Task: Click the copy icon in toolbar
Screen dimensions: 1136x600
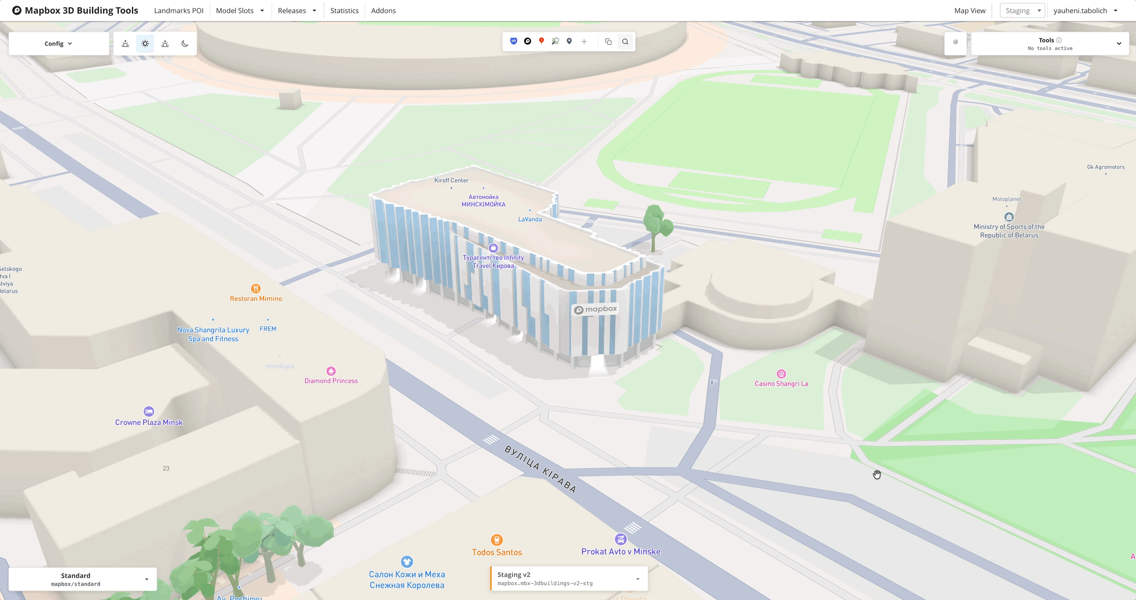Action: (x=608, y=42)
